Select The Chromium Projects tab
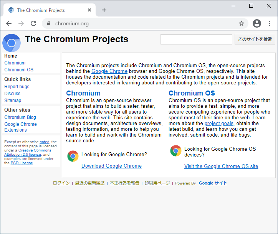Screen dimensions: 278x234 click(x=50, y=10)
